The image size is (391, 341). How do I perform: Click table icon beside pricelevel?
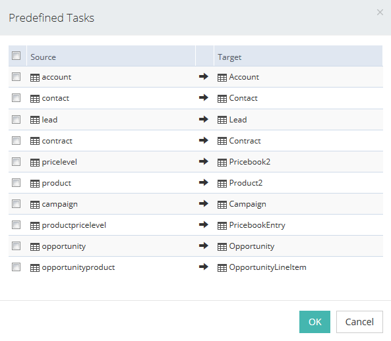point(35,163)
